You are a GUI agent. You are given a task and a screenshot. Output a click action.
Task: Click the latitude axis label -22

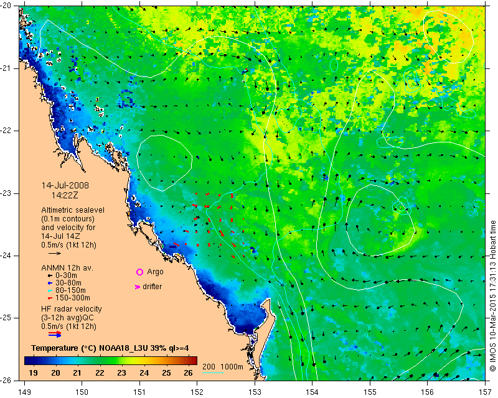pyautogui.click(x=6, y=131)
